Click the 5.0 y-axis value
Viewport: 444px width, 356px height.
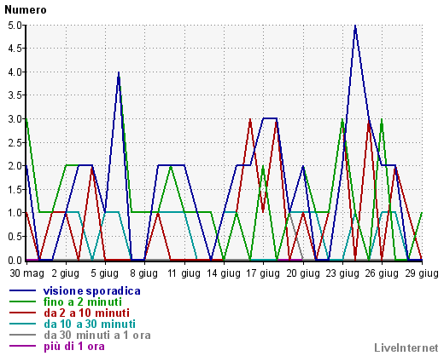(15, 26)
